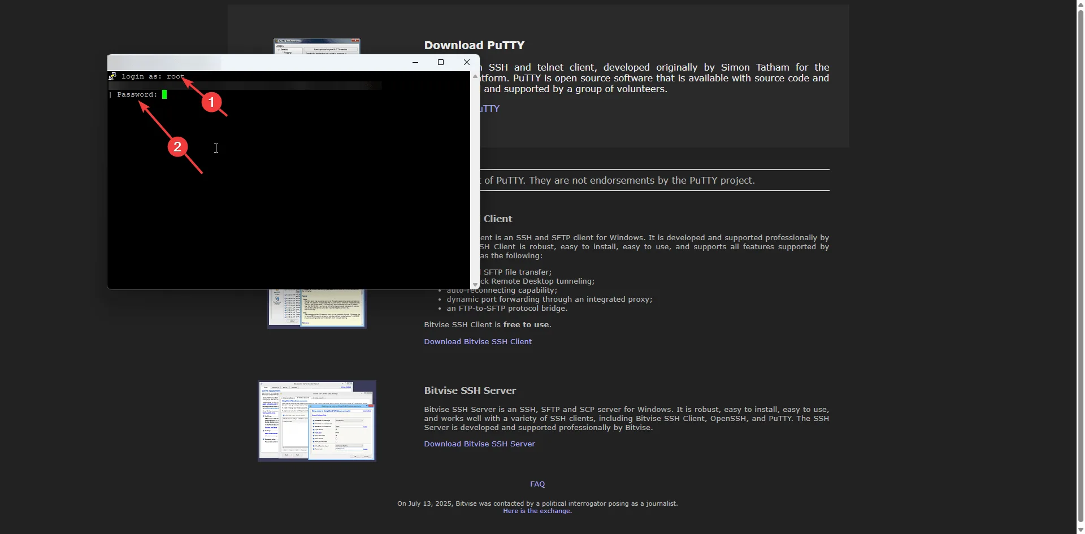Open the Download Bitvise SSH Client link

tap(478, 341)
